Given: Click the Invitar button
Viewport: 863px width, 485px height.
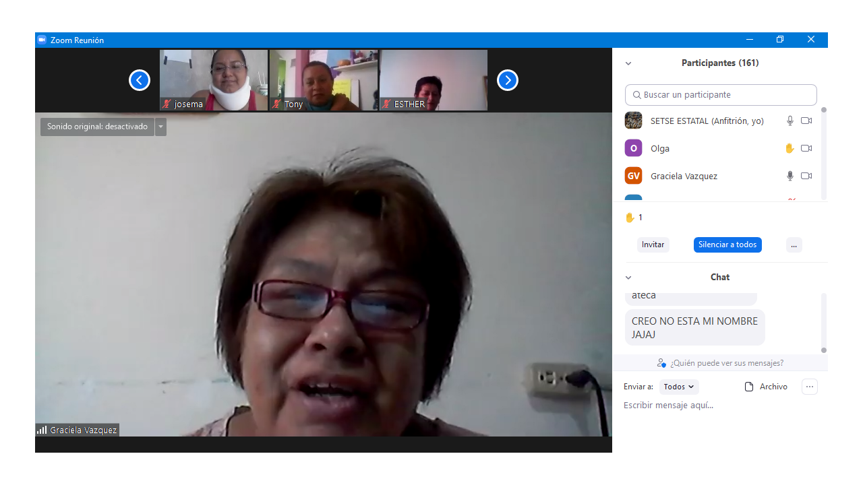Looking at the screenshot, I should click(x=653, y=245).
